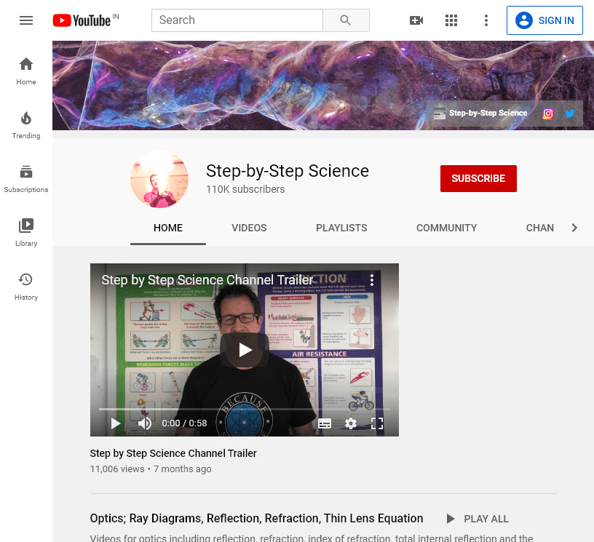Open Step-by-Step Science banner link
Viewport: 594px width, 542px height.
[480, 113]
